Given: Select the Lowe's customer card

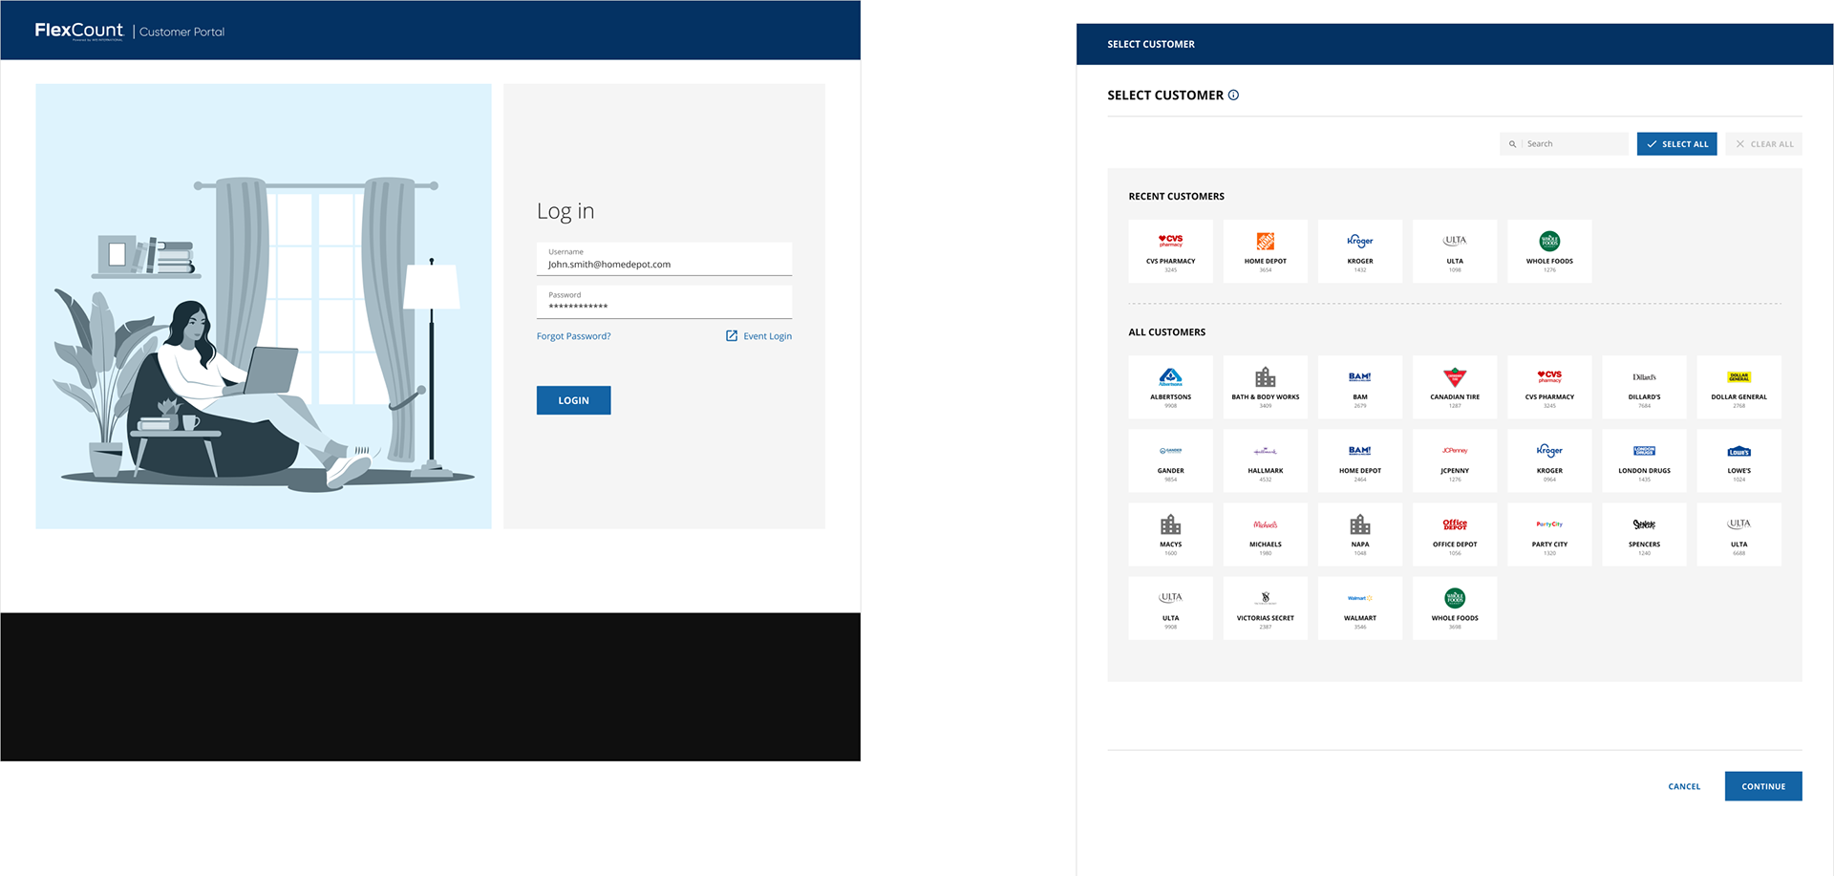Looking at the screenshot, I should click(1738, 460).
